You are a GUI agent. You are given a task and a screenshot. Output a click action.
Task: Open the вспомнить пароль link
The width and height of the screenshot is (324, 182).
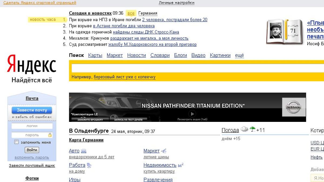pos(32,157)
